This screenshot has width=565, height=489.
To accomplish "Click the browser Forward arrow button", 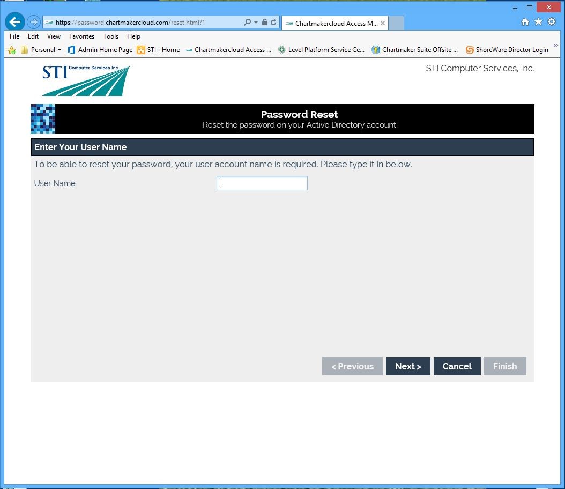I will coord(33,22).
